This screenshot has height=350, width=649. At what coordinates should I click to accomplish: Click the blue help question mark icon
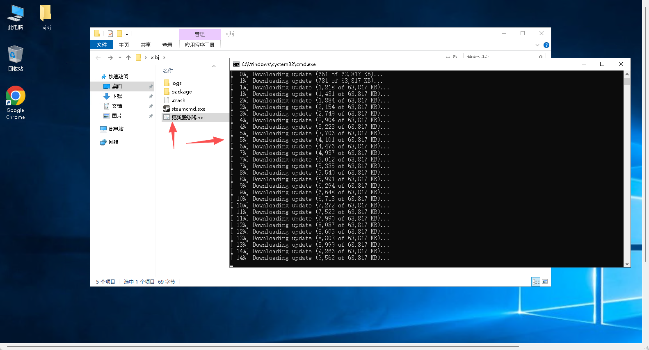coord(546,45)
